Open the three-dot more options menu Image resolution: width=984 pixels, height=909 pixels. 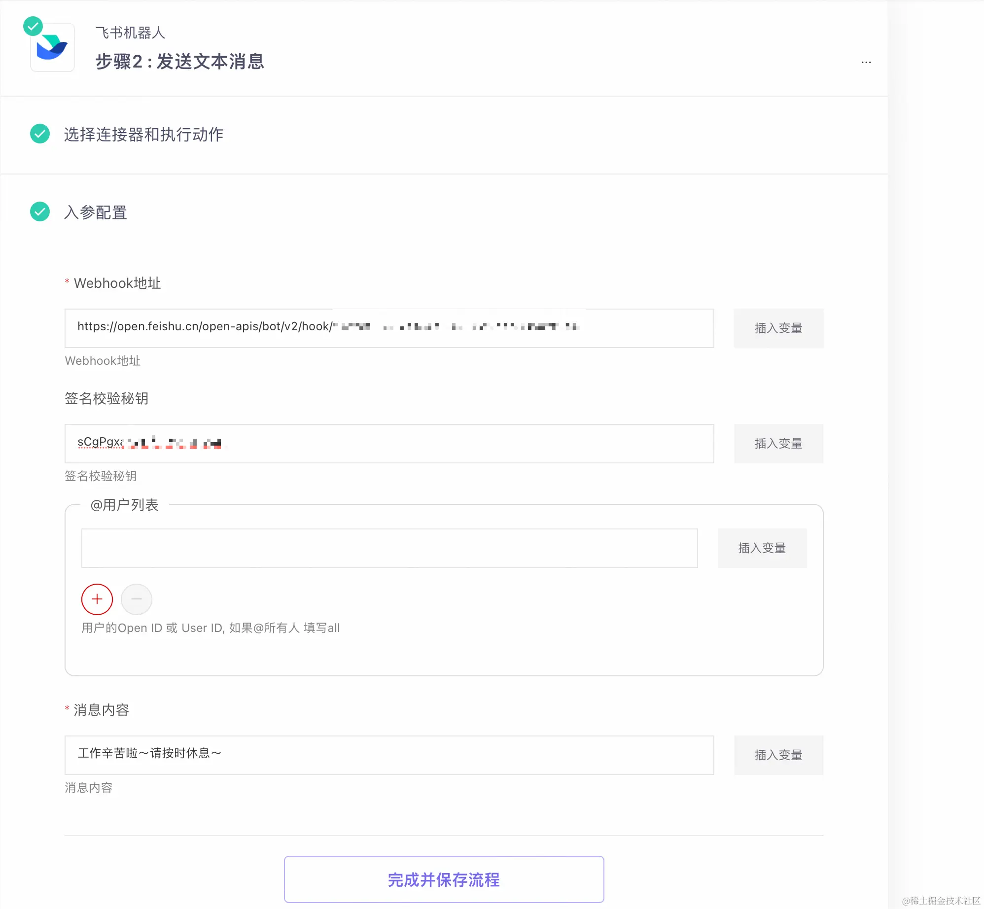coord(866,62)
